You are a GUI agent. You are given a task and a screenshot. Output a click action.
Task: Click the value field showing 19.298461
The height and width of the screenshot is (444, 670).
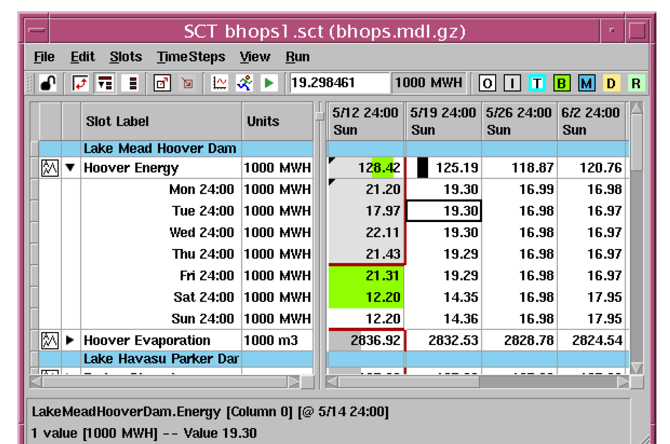pyautogui.click(x=339, y=83)
